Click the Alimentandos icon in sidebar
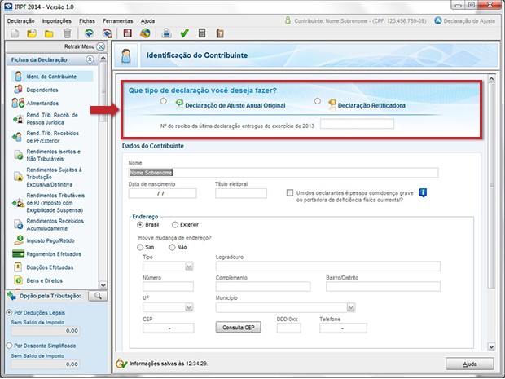 coord(18,103)
